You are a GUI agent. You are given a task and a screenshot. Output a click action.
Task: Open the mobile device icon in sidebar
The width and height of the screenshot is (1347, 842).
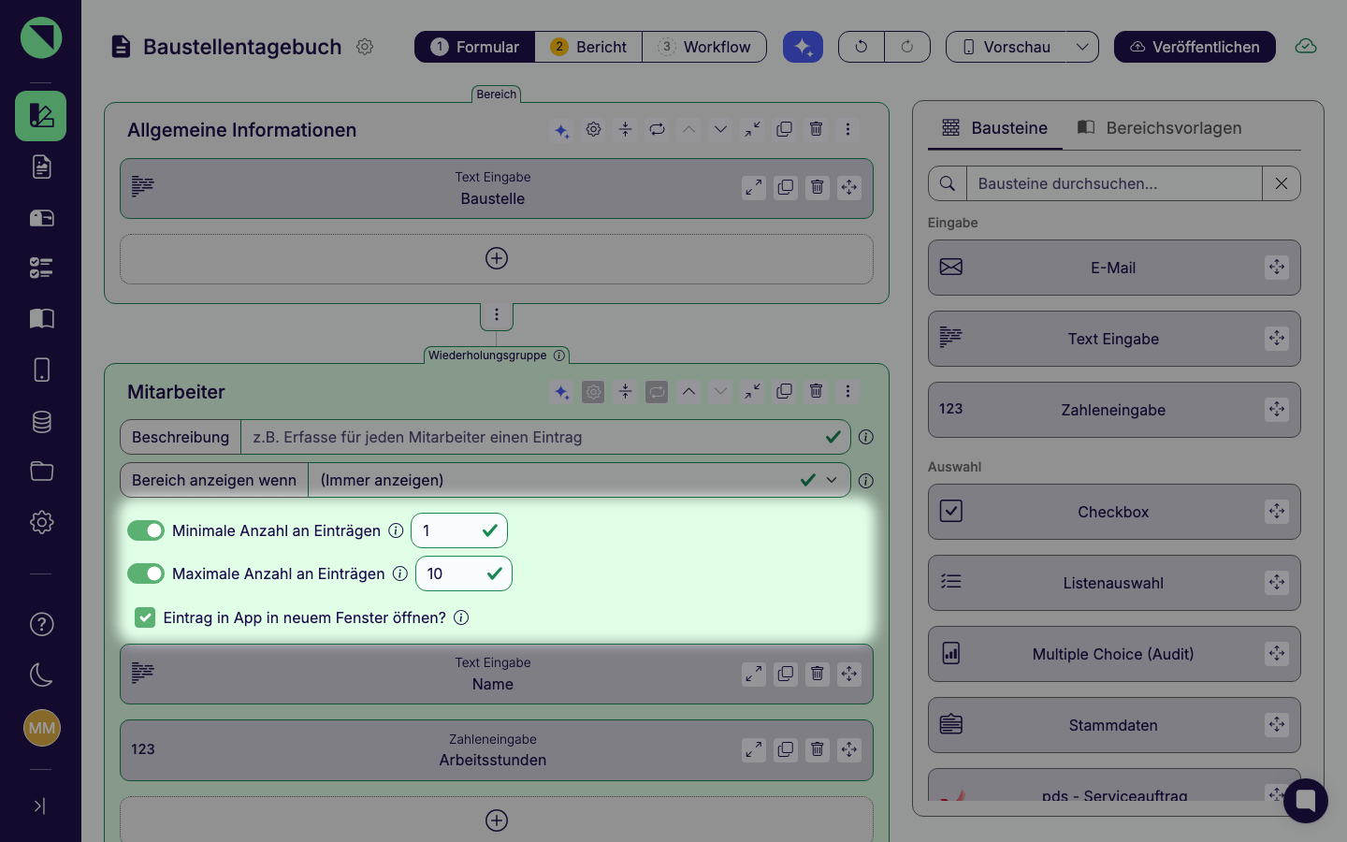coord(41,370)
